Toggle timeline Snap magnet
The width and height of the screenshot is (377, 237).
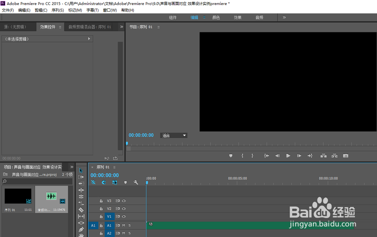click(104, 182)
